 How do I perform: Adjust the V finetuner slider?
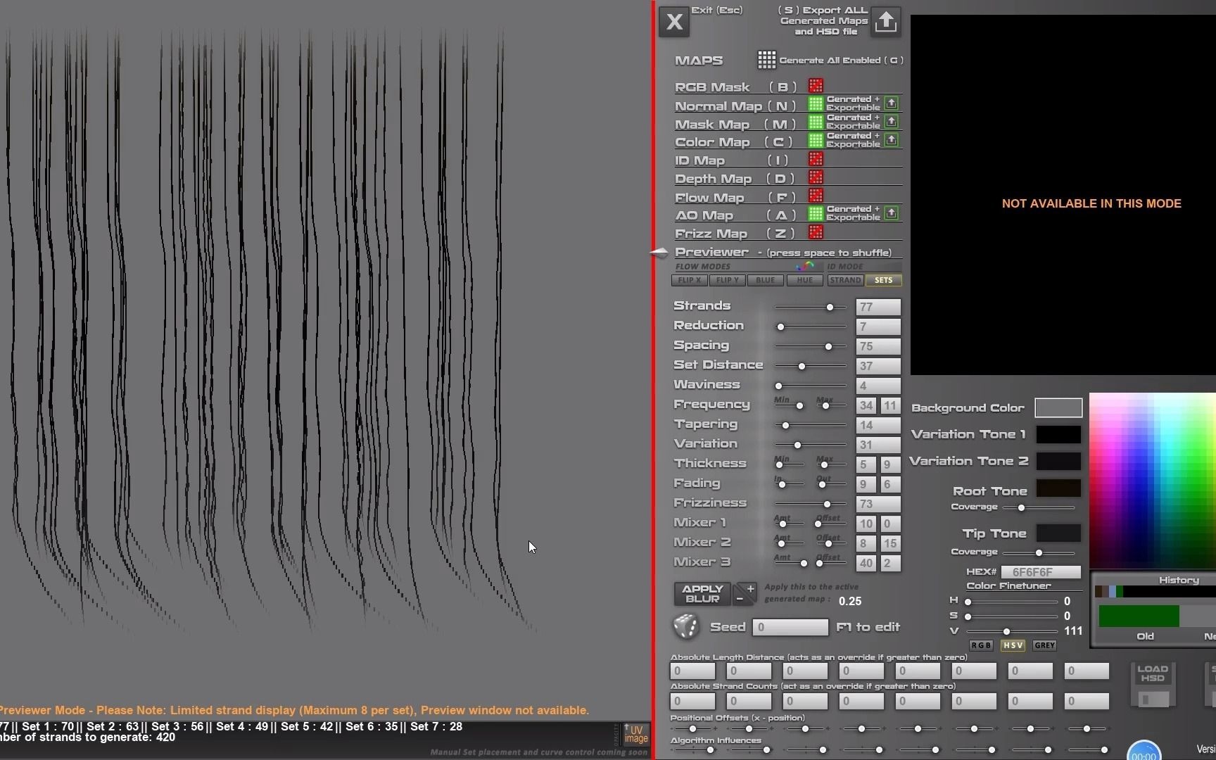coord(1007,632)
